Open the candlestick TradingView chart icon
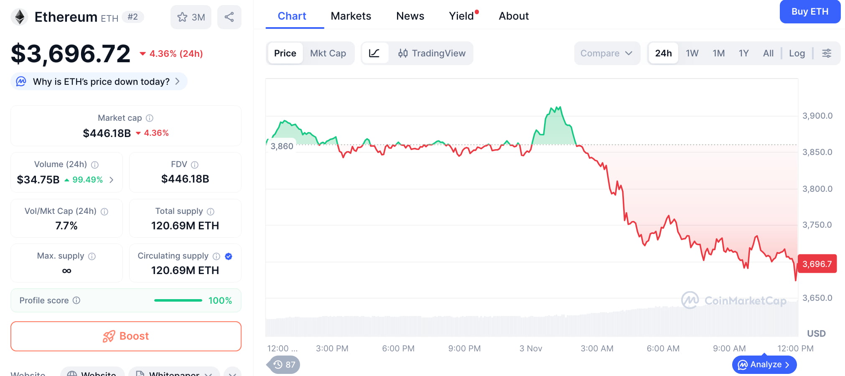Viewport: 845px width, 376px height. coord(403,53)
